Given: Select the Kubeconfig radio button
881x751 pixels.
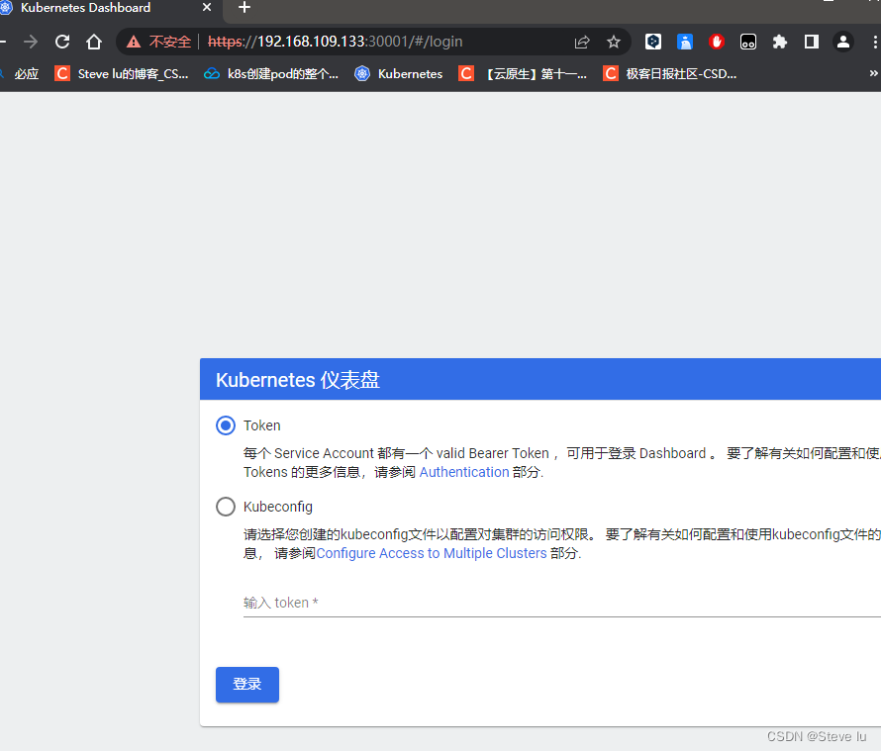Looking at the screenshot, I should 226,507.
